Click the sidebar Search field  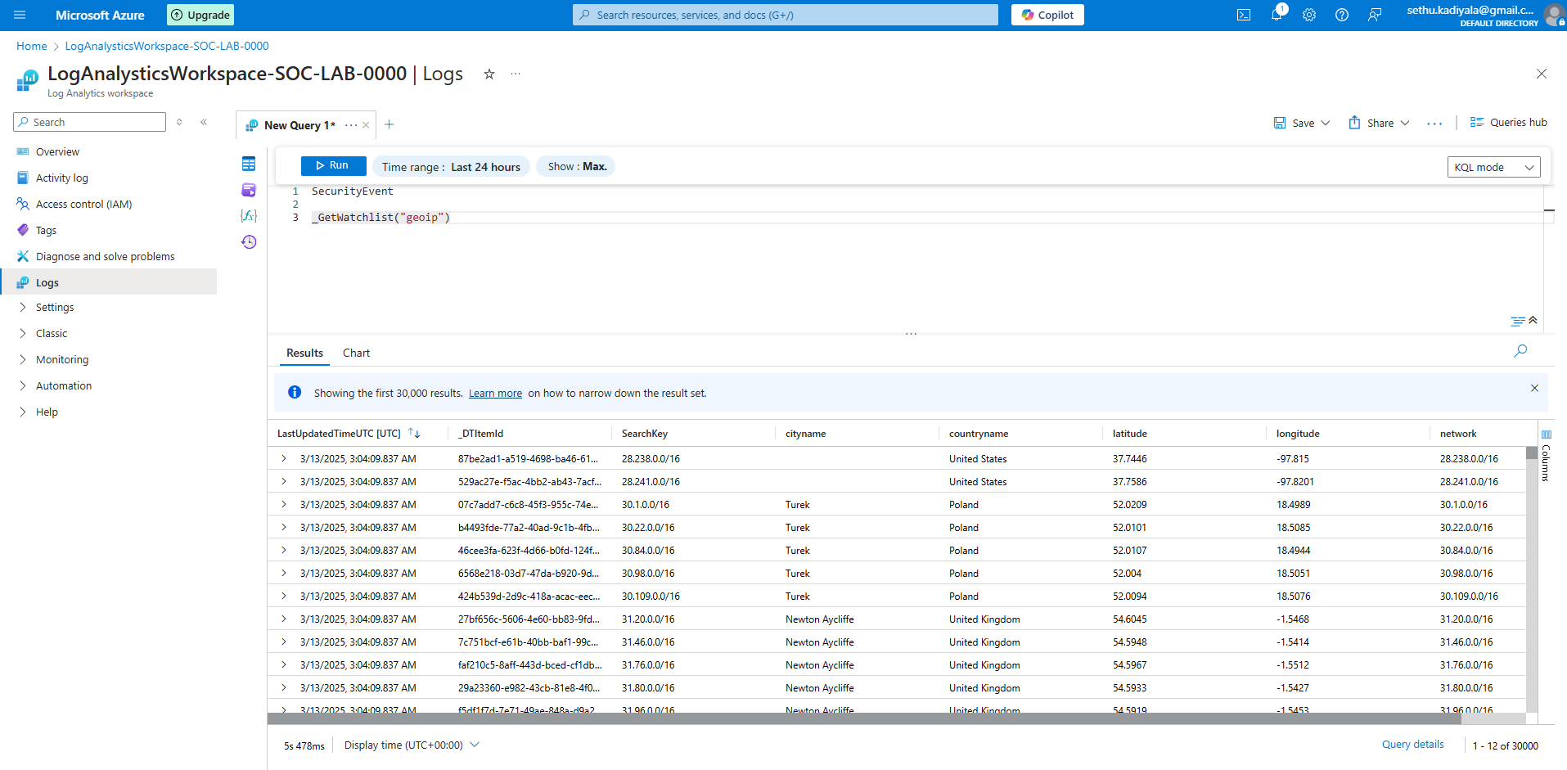89,122
